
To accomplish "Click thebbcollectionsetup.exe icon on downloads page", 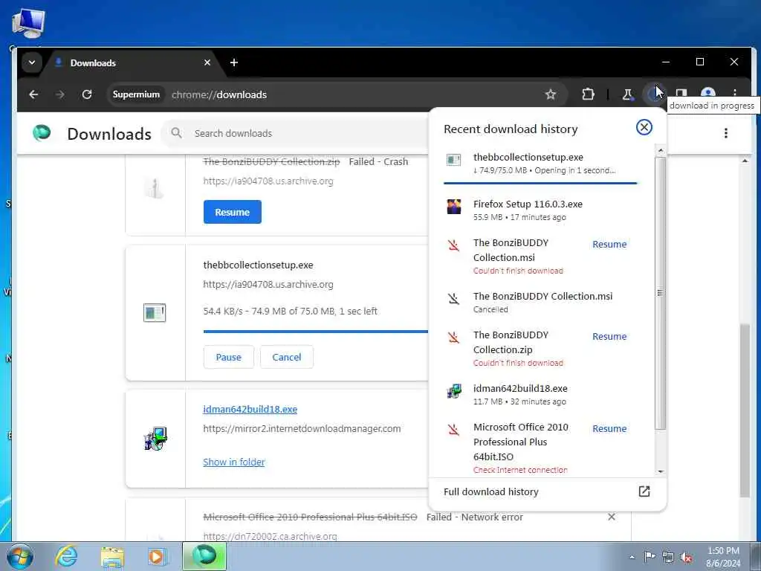I will point(155,313).
